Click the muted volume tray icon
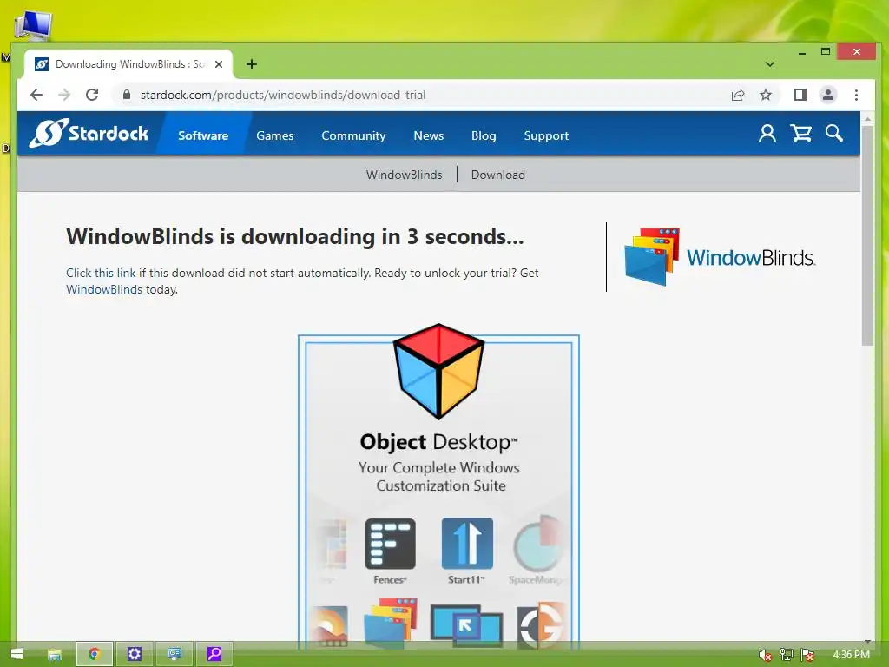This screenshot has height=667, width=889. point(766,655)
